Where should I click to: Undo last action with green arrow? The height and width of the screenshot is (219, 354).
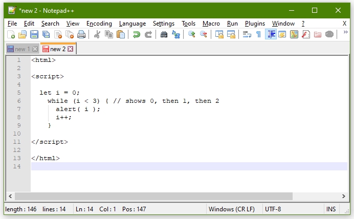[137, 35]
